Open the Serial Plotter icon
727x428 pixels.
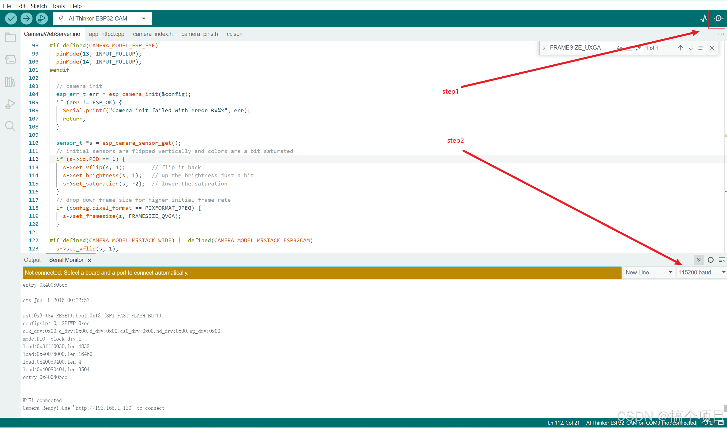click(704, 19)
